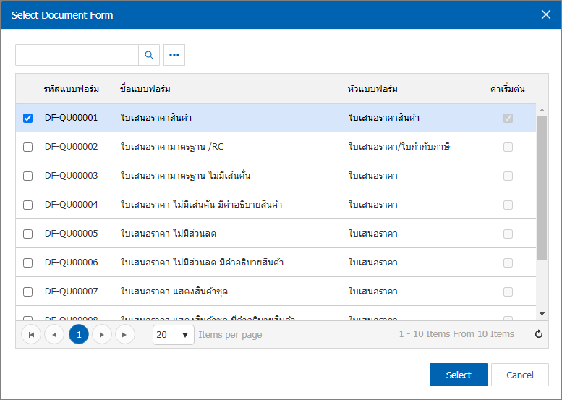Click default checkbox for DF-QU00001
This screenshot has height=400, width=562.
pos(508,118)
